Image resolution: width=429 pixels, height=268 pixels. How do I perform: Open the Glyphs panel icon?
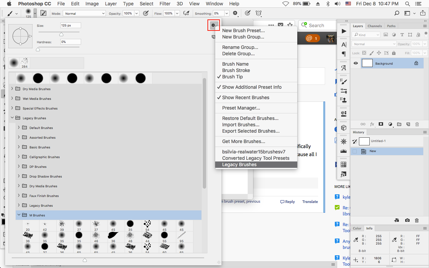(x=344, y=68)
